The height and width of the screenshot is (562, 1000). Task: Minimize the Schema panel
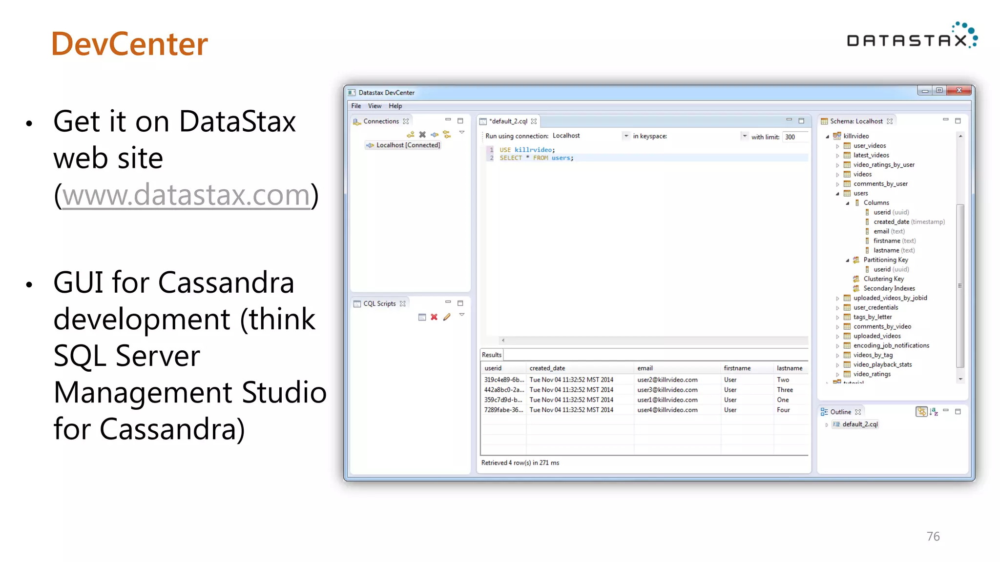coord(945,120)
